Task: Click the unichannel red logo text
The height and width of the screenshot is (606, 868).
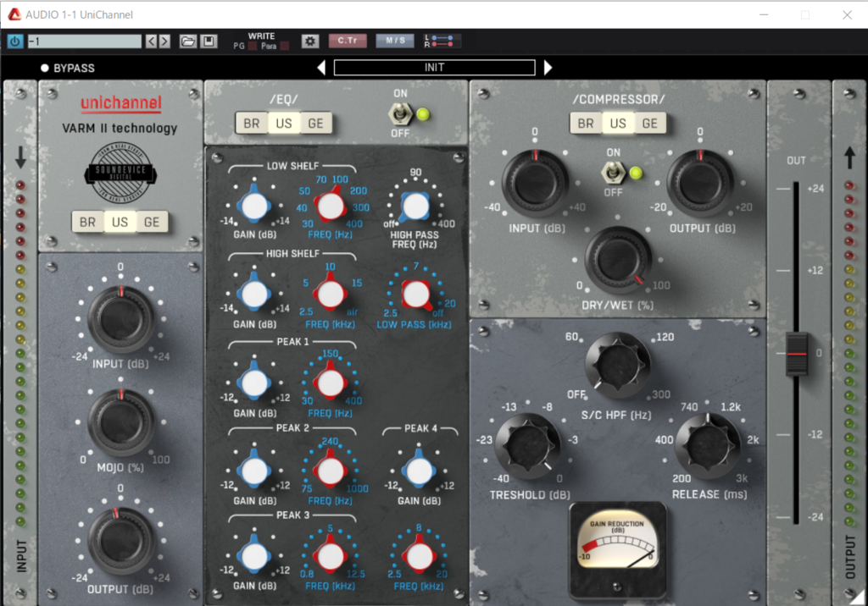Action: coord(121,103)
